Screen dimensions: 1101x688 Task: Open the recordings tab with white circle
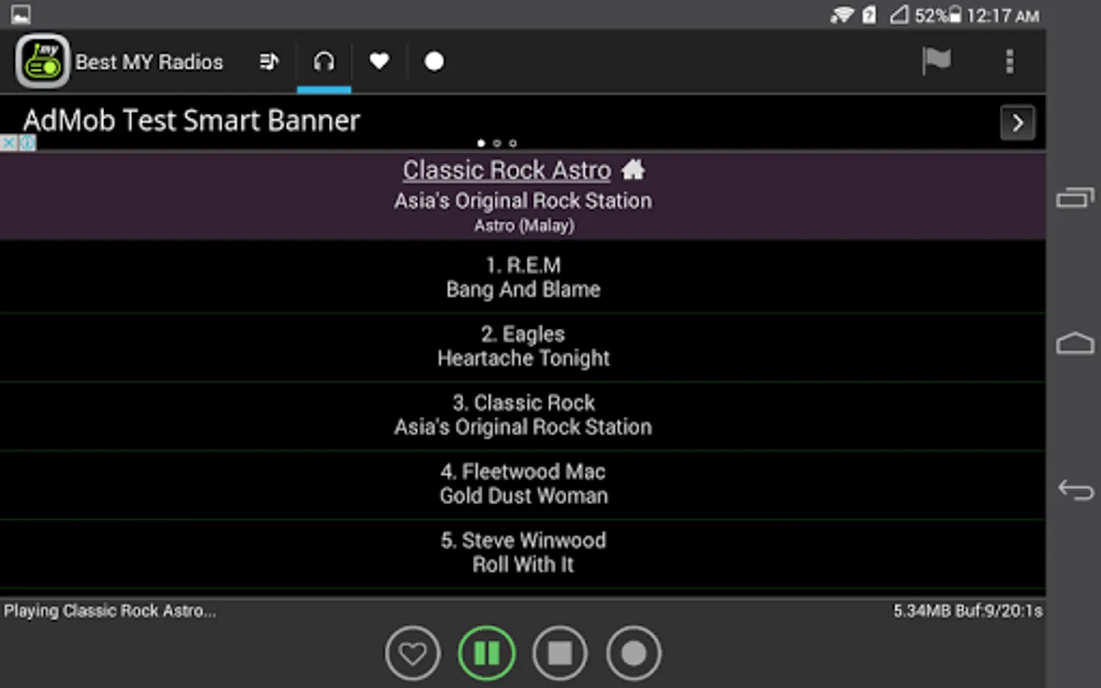tap(434, 61)
